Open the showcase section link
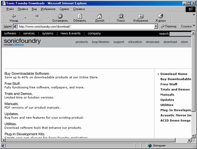 click(x=152, y=42)
